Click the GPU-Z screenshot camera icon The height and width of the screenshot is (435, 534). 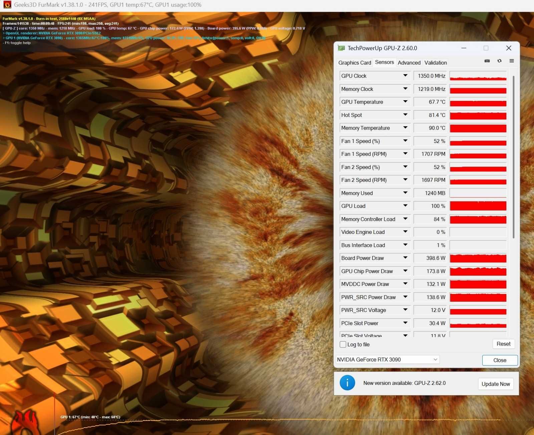487,61
